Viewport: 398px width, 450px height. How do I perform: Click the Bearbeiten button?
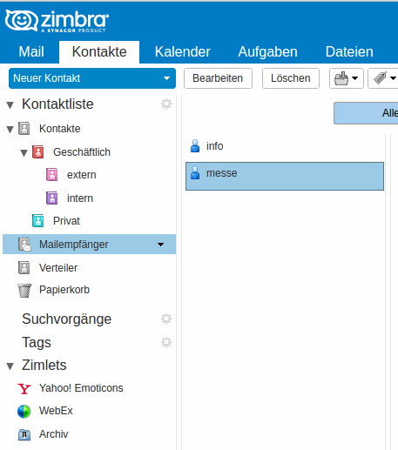(x=218, y=78)
